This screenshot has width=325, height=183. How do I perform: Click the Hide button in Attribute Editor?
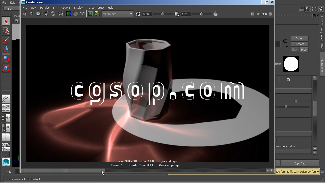(x=304, y=50)
